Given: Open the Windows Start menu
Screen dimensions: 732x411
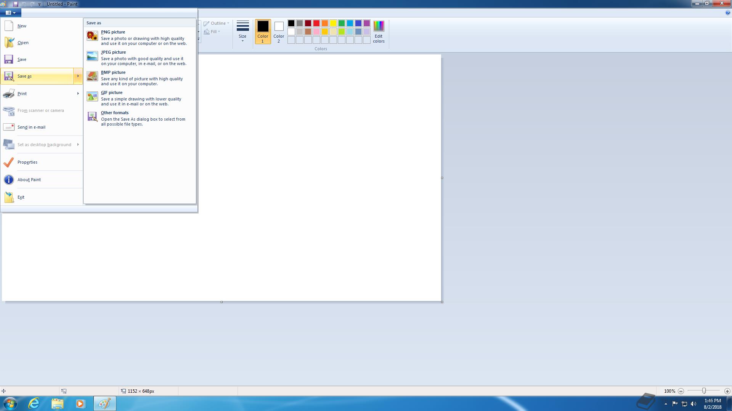Looking at the screenshot, I should coord(10,403).
